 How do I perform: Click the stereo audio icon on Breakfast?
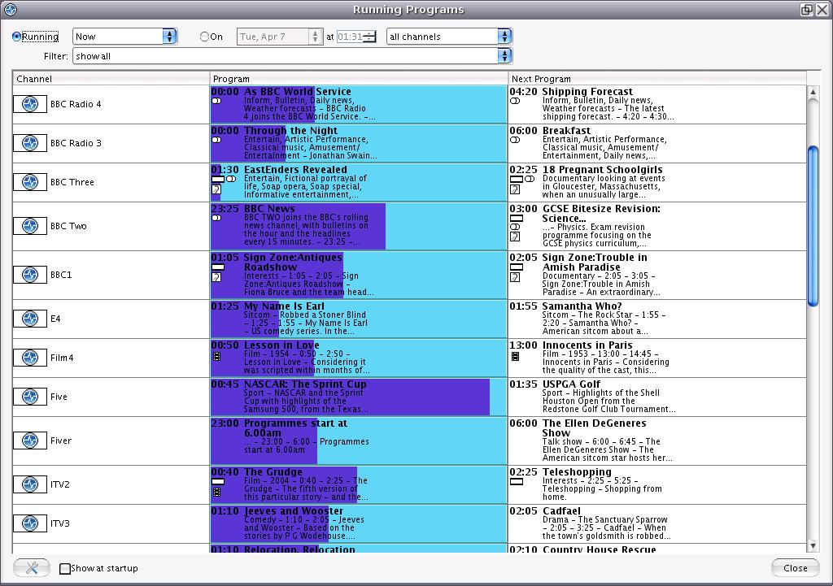515,140
